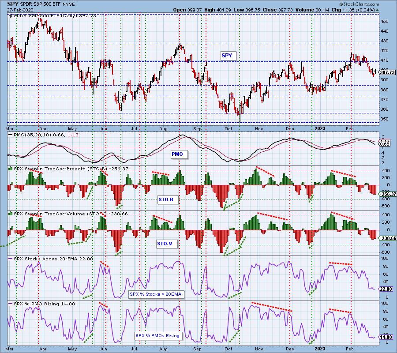Click the PMO(35,20,10) 0.66, 1.13 legend

46,135
